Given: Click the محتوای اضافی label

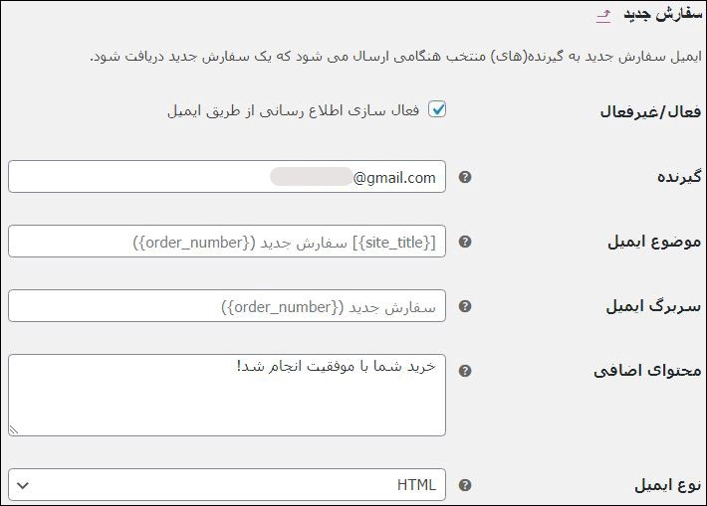Looking at the screenshot, I should pyautogui.click(x=647, y=371).
